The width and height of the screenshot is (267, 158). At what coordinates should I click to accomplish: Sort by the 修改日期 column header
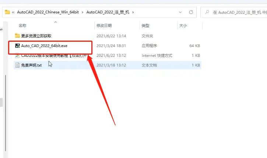tap(104, 25)
